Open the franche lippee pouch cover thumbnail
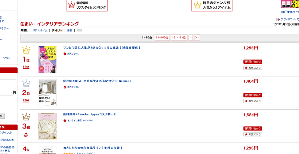 [x=47, y=126]
